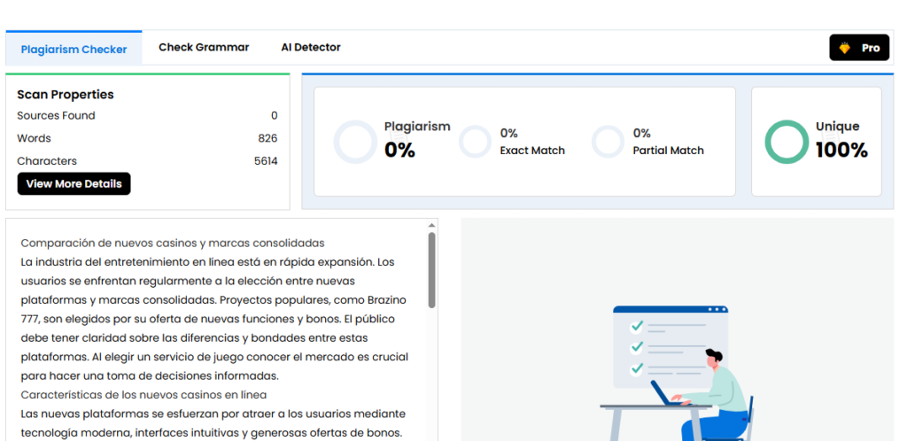
Task: Click the middle checkmark in the illustration
Action: pyautogui.click(x=636, y=347)
